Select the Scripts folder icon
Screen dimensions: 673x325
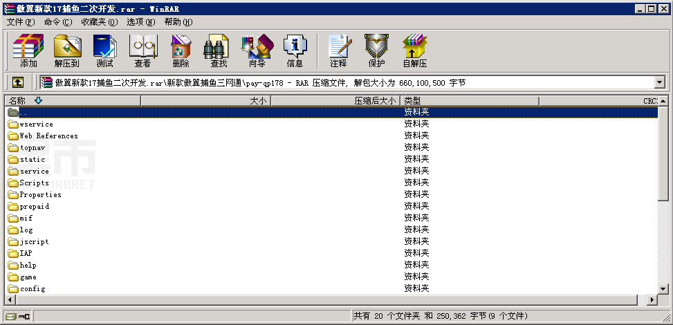13,183
